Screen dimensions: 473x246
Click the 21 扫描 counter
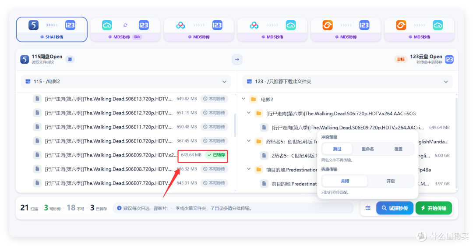29,208
